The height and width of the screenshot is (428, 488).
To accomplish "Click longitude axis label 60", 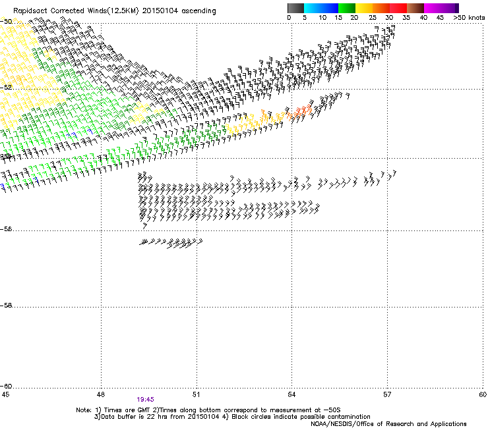I will (x=483, y=394).
